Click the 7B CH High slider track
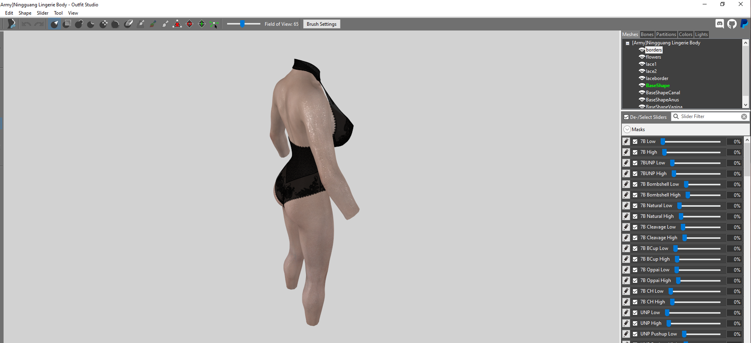 (x=695, y=302)
